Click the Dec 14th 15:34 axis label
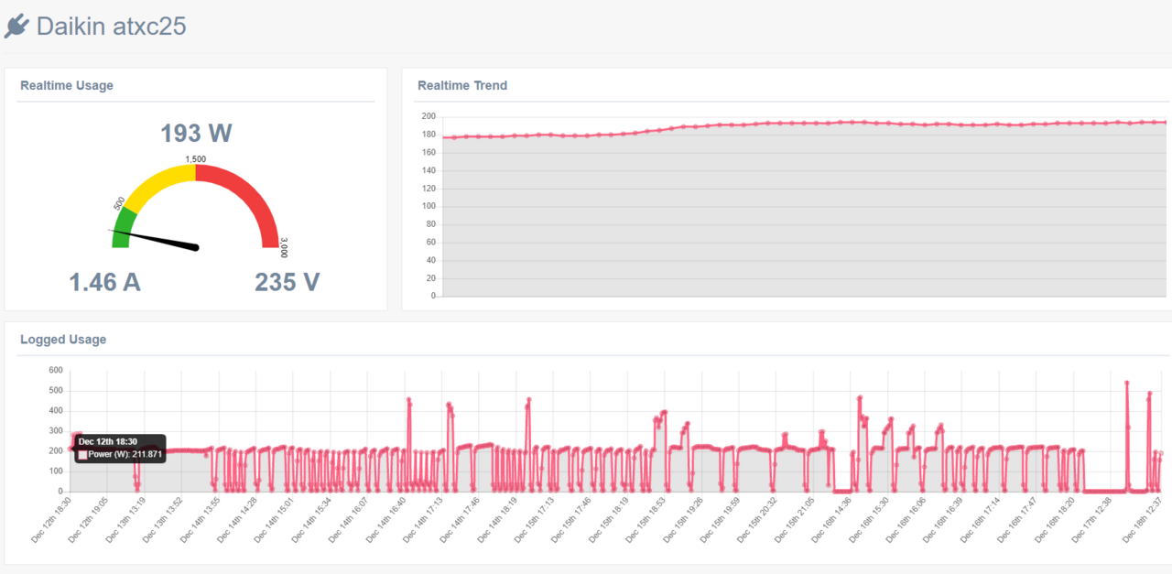1172x574 pixels. click(310, 520)
